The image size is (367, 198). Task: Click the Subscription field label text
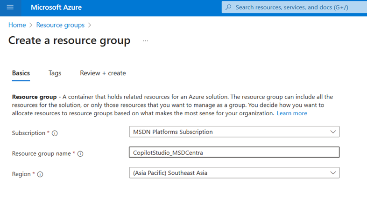tap(28, 133)
